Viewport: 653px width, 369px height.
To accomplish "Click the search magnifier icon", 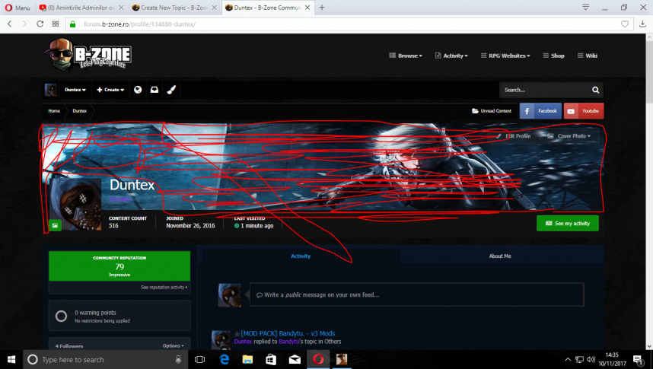I will 595,90.
